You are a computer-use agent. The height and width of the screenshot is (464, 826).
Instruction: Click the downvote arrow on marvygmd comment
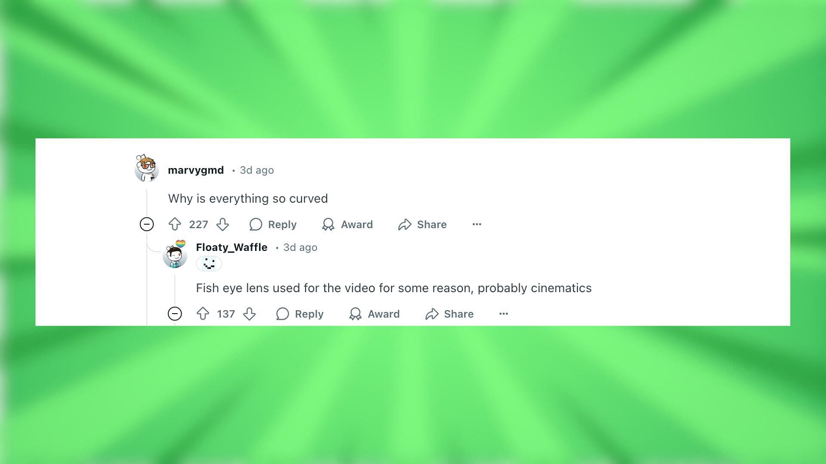223,224
